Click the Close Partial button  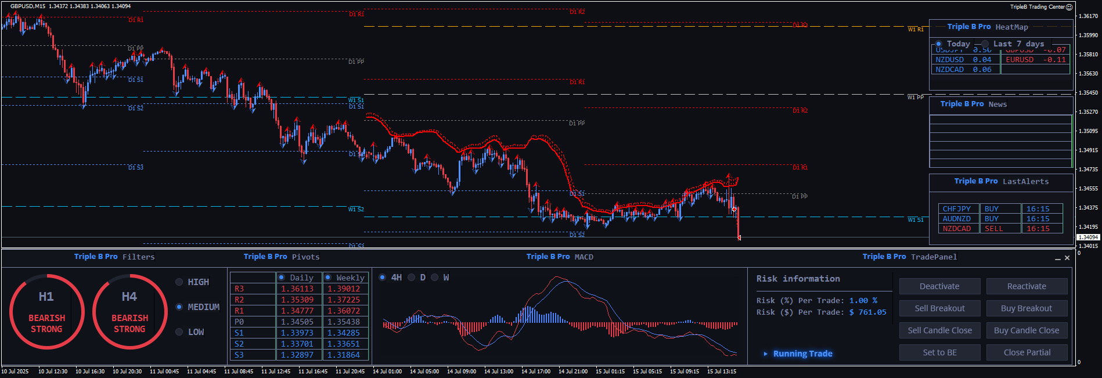pos(1027,352)
